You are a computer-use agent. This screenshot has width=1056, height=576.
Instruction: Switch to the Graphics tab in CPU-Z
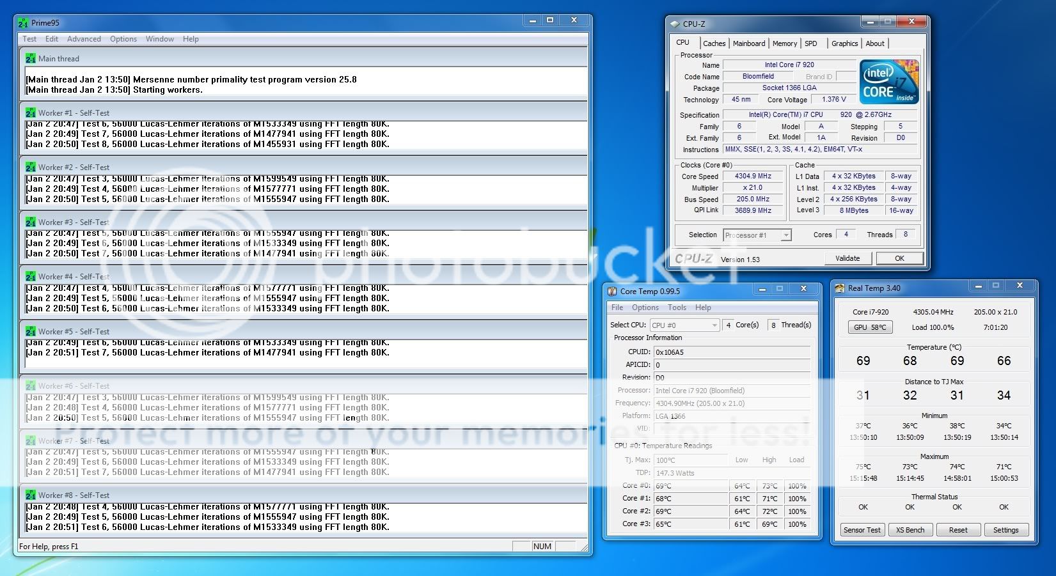[x=845, y=43]
